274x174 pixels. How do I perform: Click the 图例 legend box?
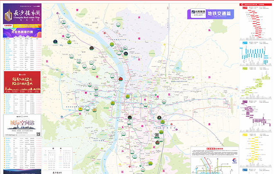pyautogui.click(x=57, y=159)
